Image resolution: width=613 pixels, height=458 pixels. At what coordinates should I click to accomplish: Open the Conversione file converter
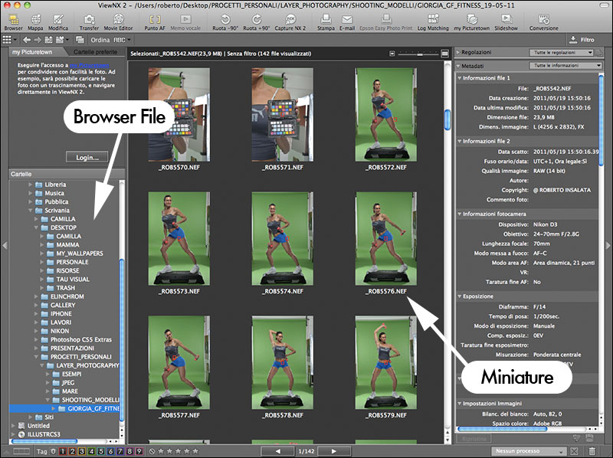click(544, 22)
